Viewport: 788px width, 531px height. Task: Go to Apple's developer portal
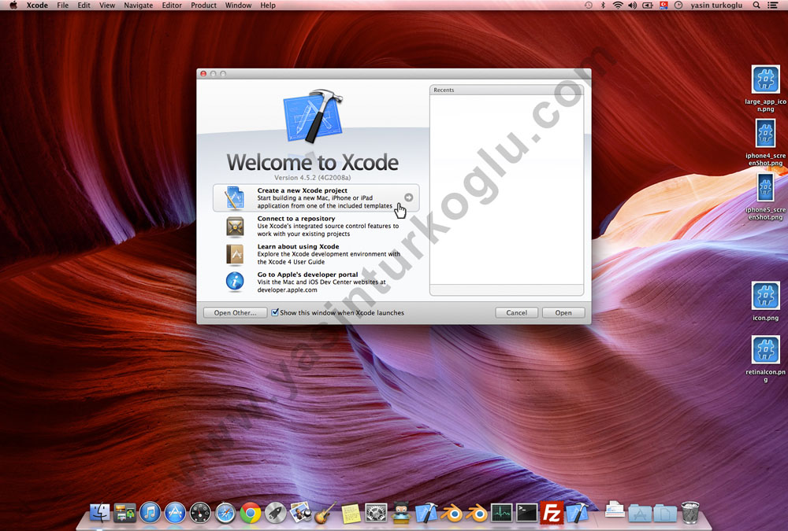(316, 282)
